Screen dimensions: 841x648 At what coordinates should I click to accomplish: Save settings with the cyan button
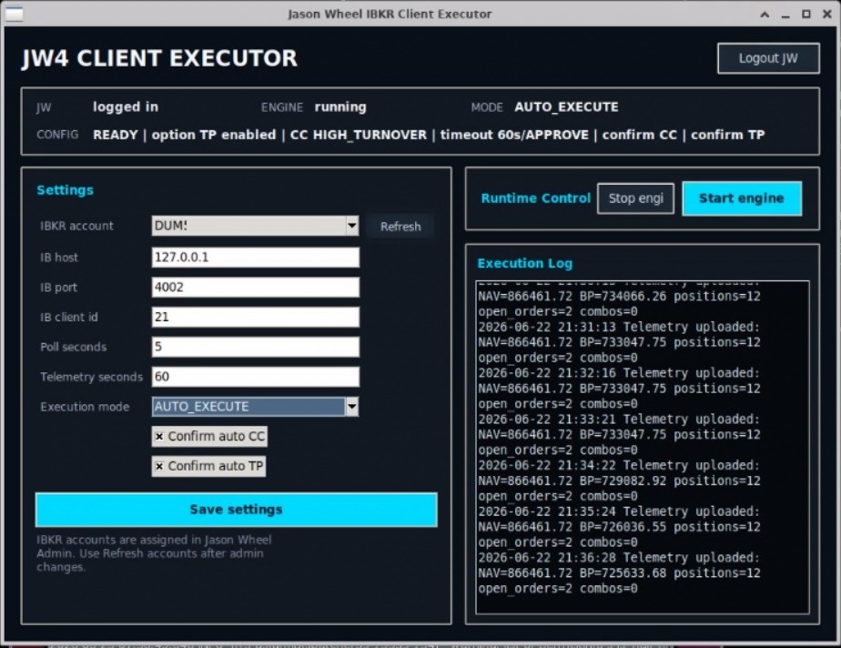236,509
